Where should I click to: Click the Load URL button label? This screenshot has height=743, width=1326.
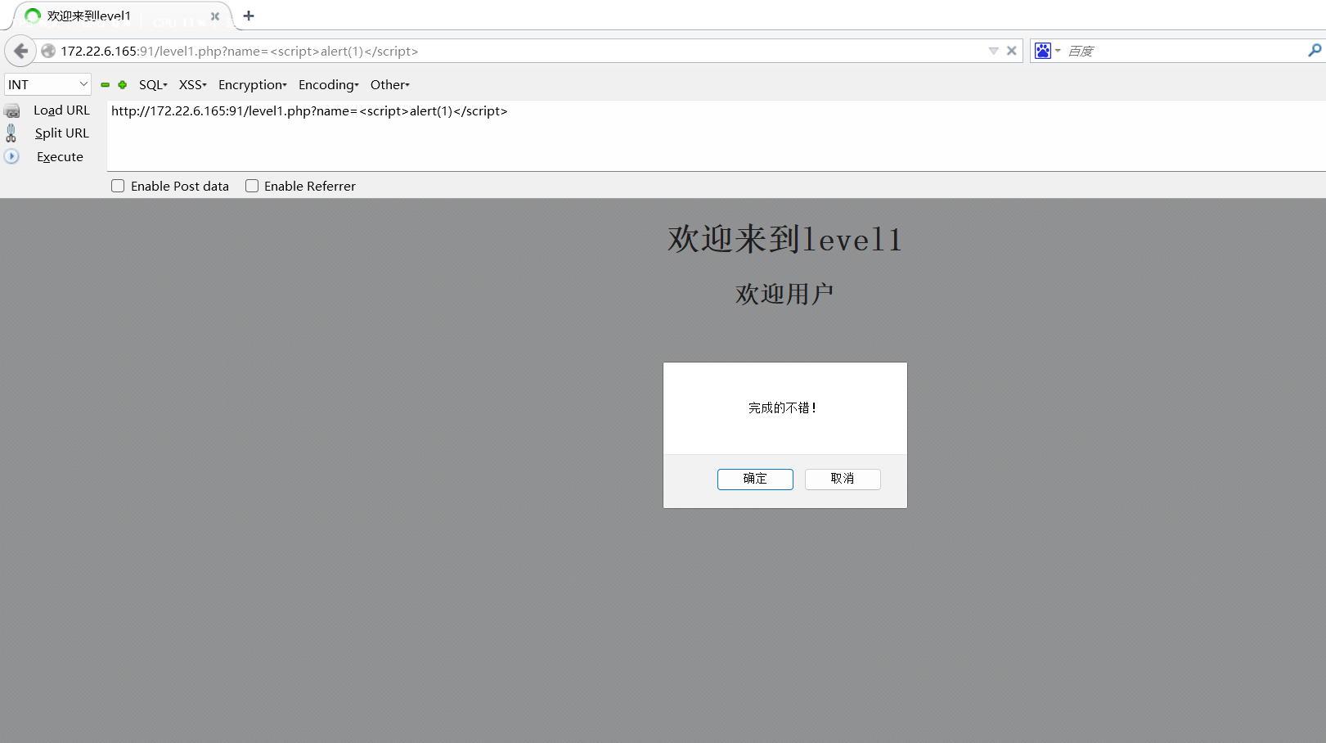tap(61, 110)
